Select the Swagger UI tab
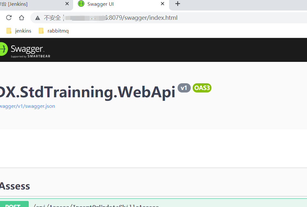This screenshot has width=307, height=207. point(121,4)
